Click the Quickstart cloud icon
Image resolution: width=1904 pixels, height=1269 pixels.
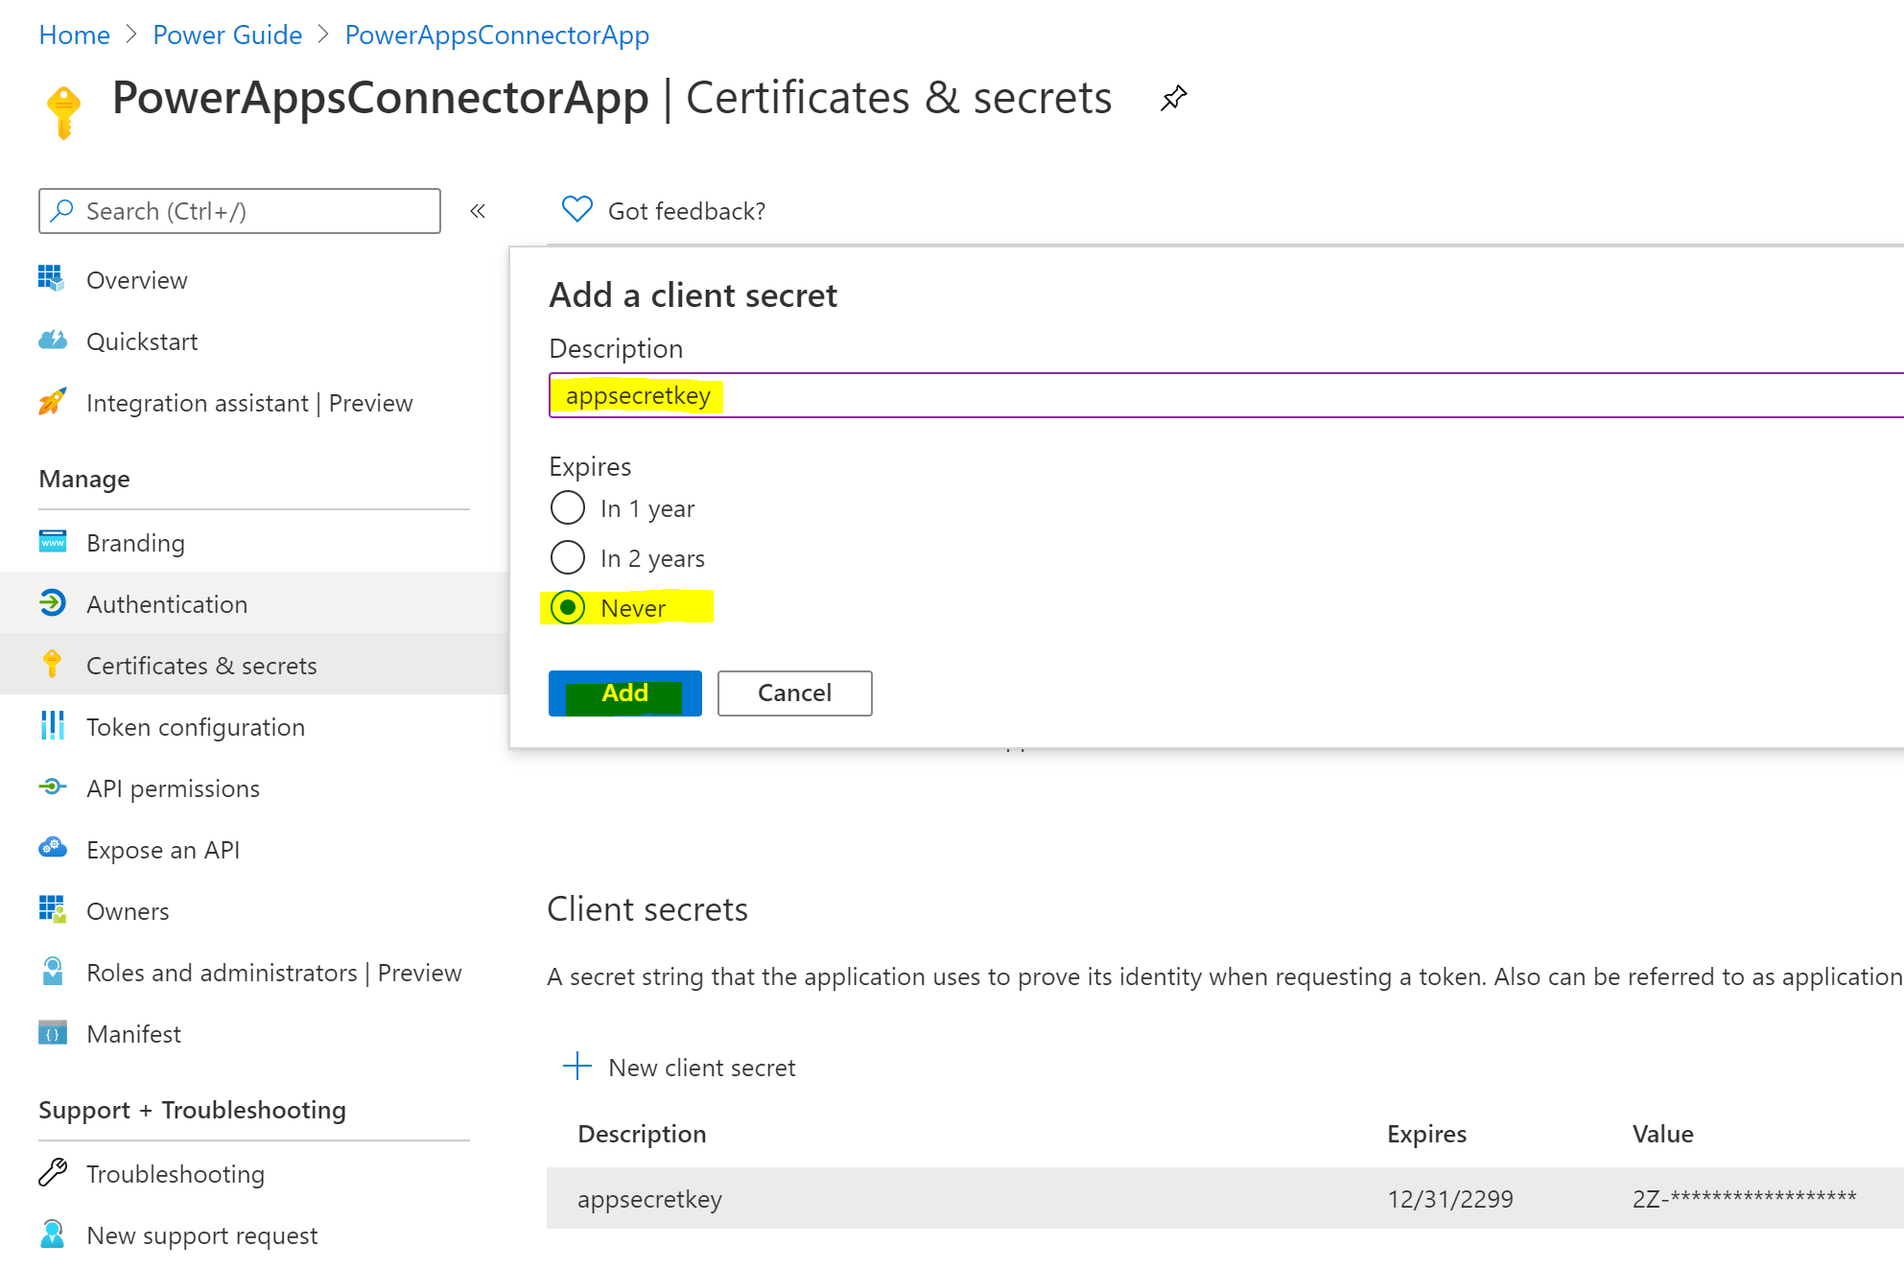click(x=53, y=341)
